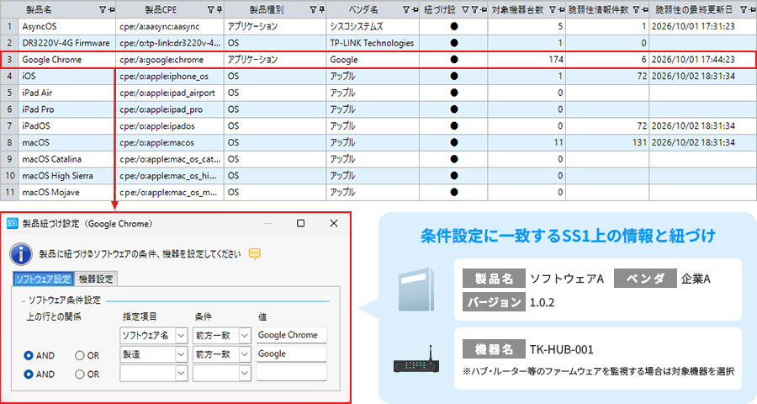Click the linking dot in the macOS Mojave row
757x404 pixels.
pos(454,193)
